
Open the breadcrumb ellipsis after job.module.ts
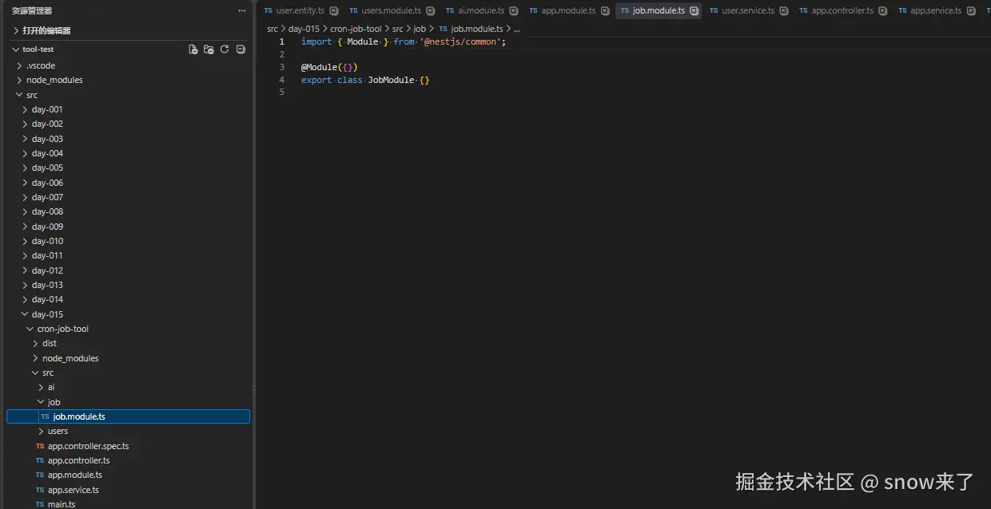(516, 30)
